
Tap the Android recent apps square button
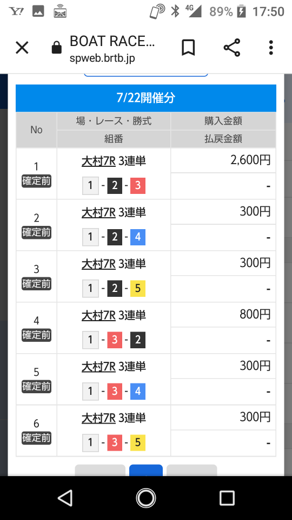pyautogui.click(x=227, y=498)
